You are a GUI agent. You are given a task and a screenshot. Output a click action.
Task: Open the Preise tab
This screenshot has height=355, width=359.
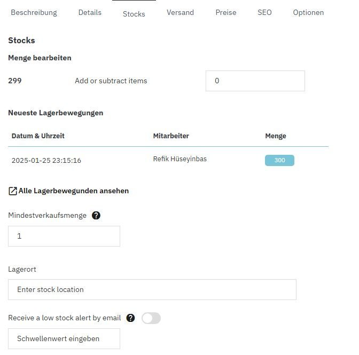pyautogui.click(x=226, y=12)
